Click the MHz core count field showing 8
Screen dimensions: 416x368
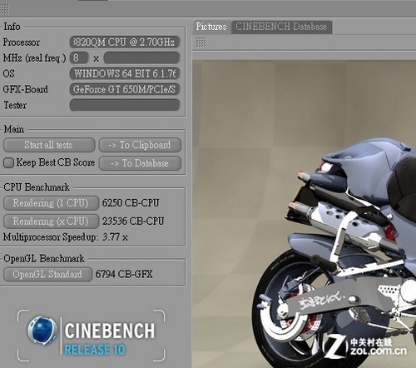tap(79, 58)
